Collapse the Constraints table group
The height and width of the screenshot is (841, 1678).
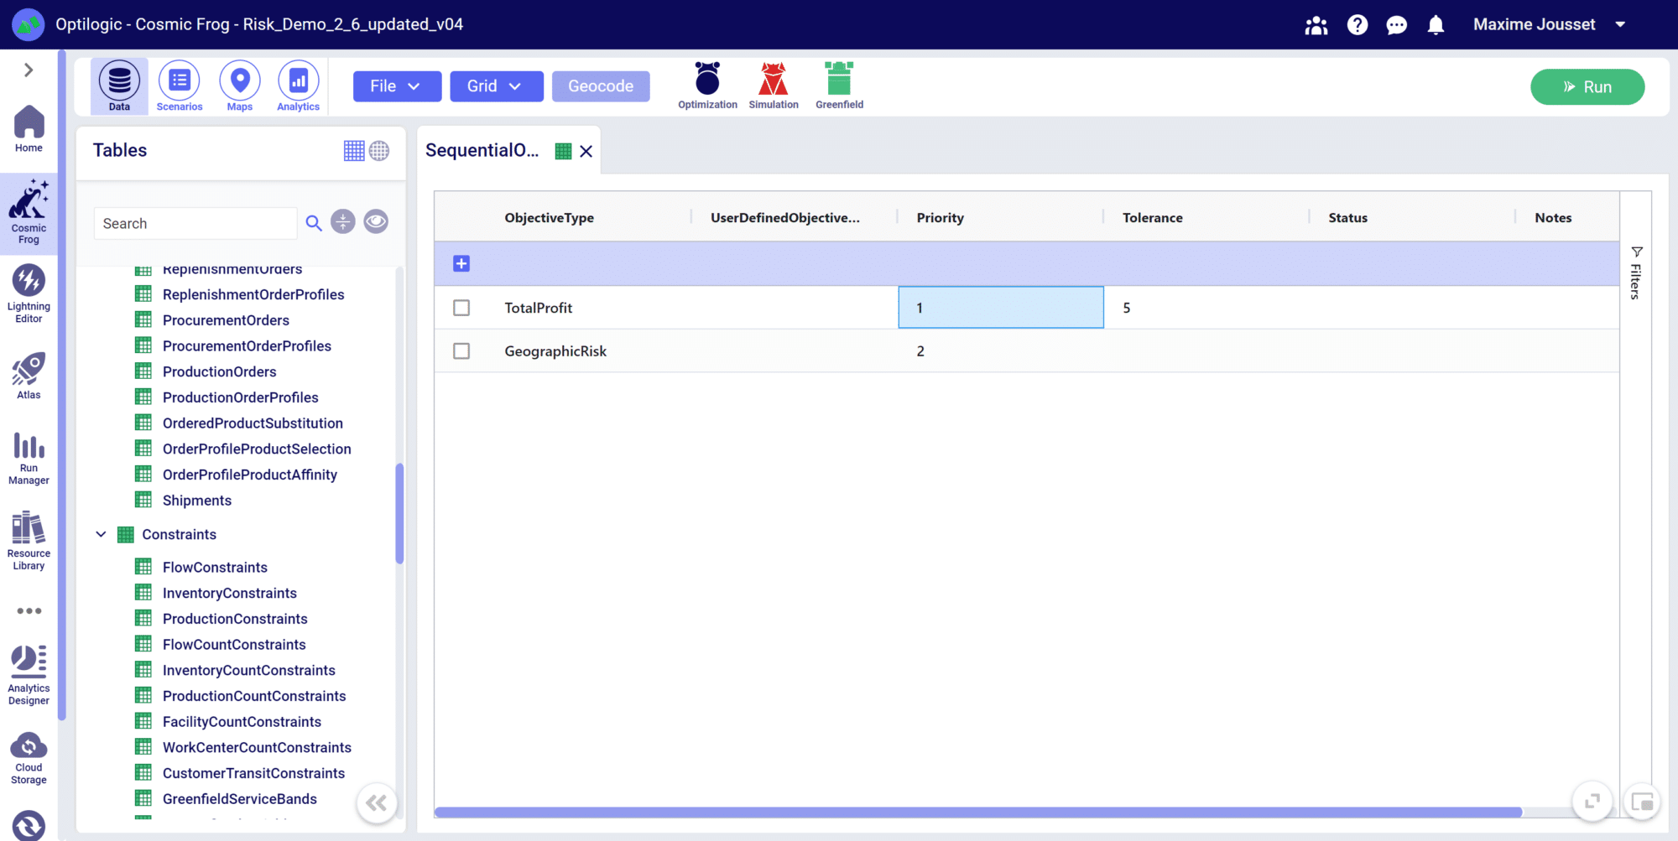[x=101, y=535]
